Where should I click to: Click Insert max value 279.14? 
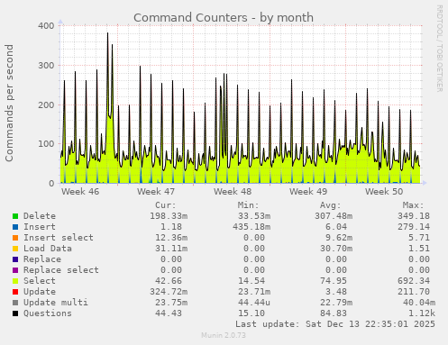point(414,227)
